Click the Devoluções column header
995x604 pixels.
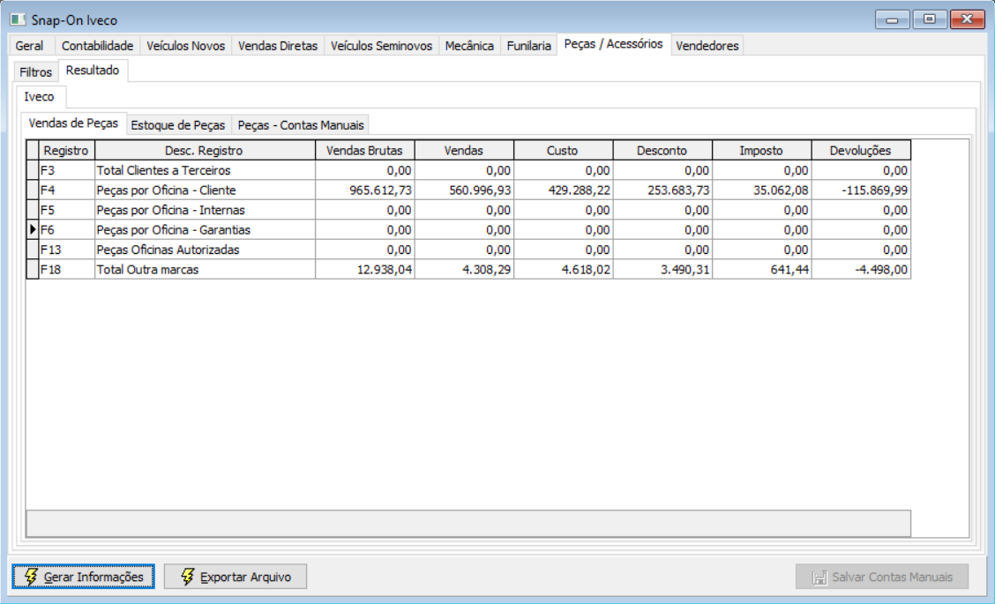(861, 151)
